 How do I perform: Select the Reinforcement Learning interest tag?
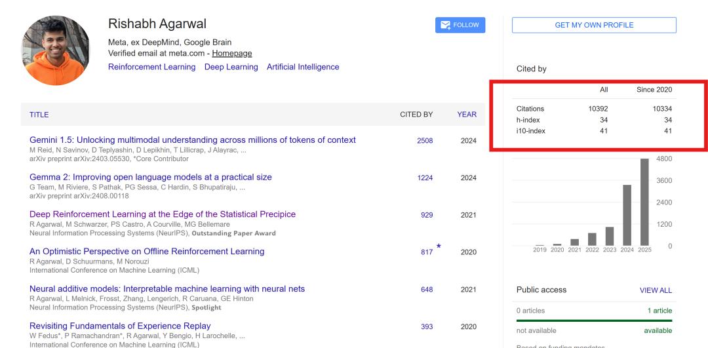point(151,67)
